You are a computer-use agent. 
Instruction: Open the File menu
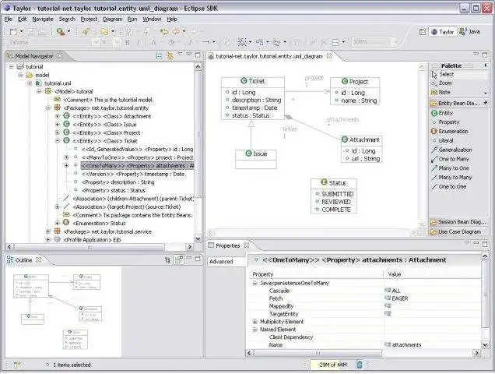coord(8,19)
